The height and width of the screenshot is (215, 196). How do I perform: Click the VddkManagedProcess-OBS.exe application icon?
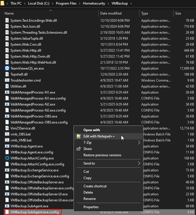[7, 116]
